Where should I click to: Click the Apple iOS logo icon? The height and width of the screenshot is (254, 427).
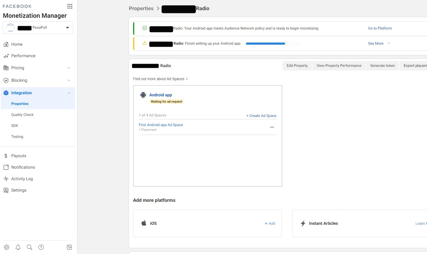coord(144,223)
